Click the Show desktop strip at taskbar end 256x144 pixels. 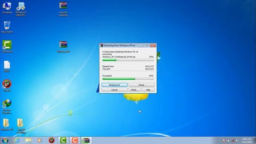coord(255,140)
